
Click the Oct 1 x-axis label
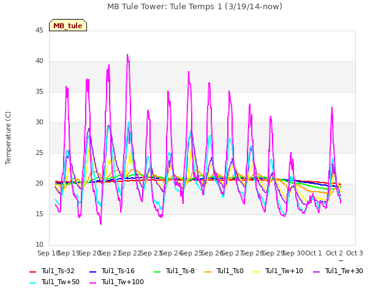click(314, 253)
